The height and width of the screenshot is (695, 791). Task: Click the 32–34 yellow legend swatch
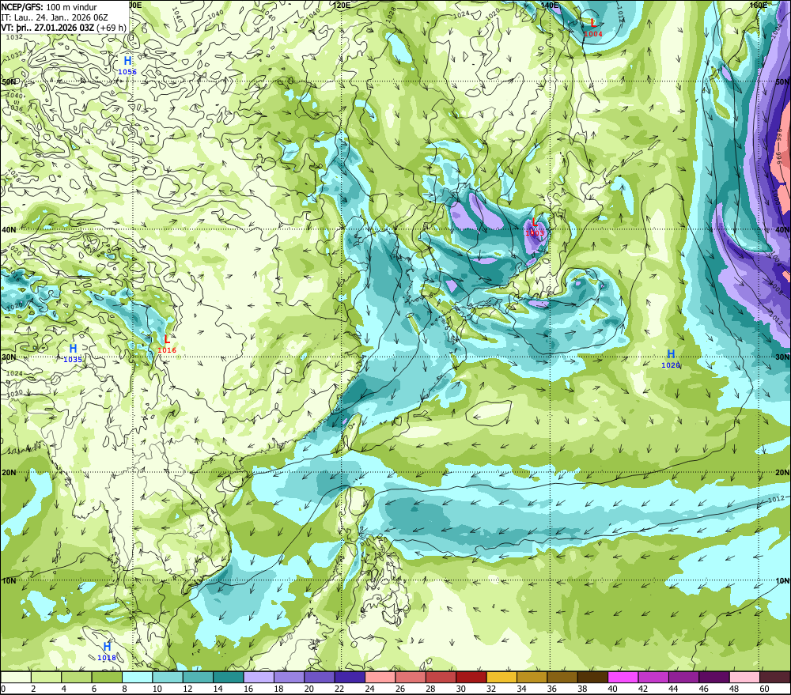501,677
